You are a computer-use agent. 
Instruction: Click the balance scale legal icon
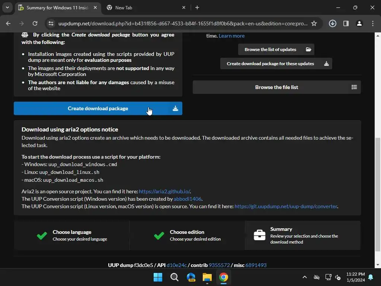tap(25, 35)
